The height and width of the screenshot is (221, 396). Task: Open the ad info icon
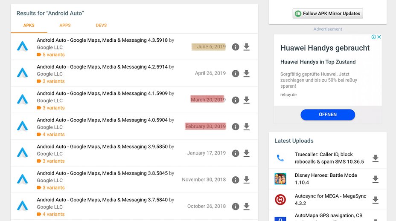coord(374,37)
